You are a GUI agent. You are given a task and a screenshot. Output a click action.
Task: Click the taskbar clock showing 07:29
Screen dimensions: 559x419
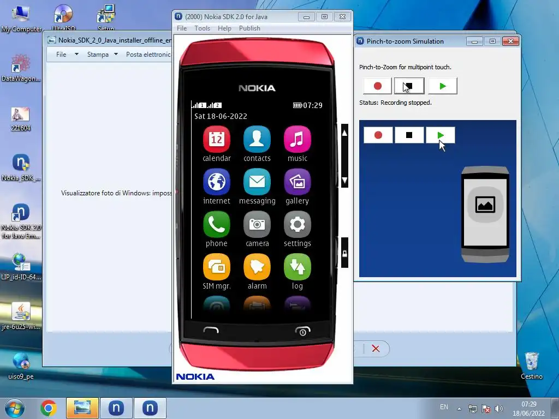coord(528,409)
